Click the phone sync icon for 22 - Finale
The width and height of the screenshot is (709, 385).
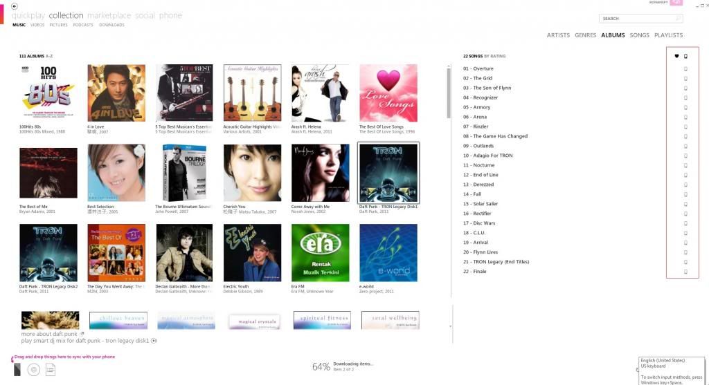click(x=685, y=272)
